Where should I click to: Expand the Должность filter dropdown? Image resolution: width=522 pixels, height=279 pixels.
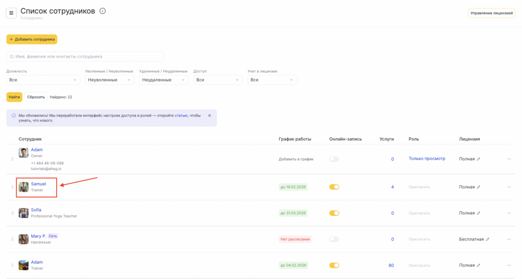click(43, 80)
